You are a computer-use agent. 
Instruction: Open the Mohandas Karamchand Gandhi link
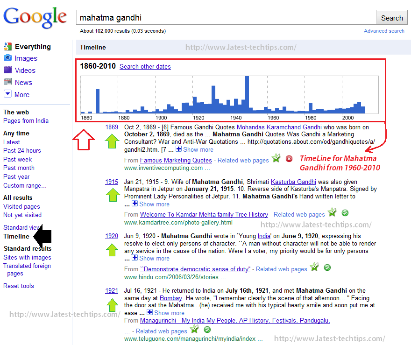[279, 127]
